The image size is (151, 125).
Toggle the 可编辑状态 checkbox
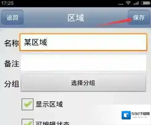27,122
